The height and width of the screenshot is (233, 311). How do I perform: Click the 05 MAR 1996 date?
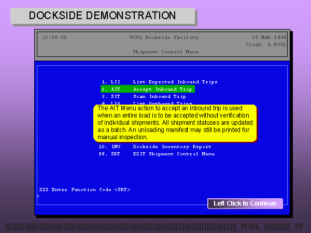click(269, 37)
